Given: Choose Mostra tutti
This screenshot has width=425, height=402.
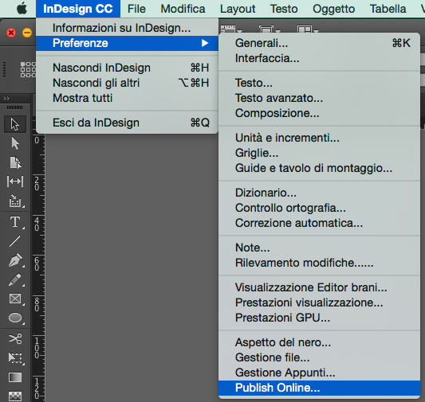Looking at the screenshot, I should click(x=127, y=98).
